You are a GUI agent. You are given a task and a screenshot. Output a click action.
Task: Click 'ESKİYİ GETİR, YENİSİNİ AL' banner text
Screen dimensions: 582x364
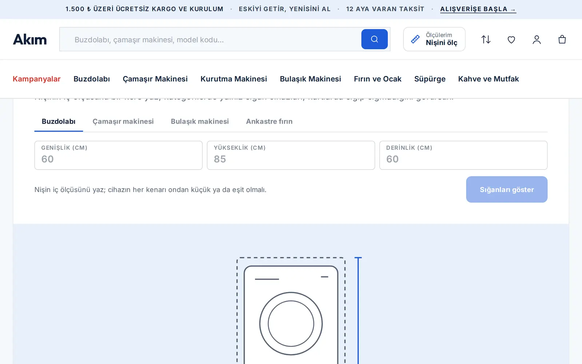285,9
